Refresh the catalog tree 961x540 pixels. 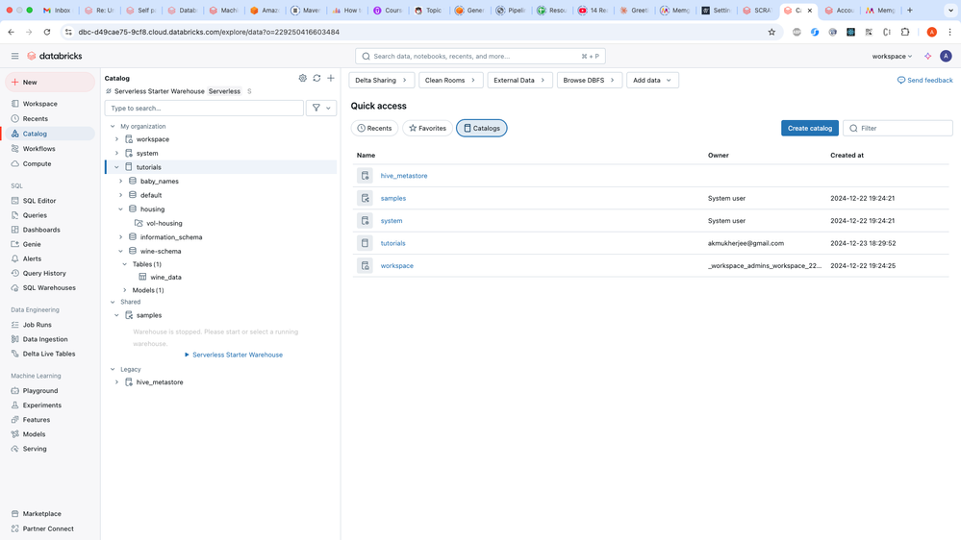point(316,79)
